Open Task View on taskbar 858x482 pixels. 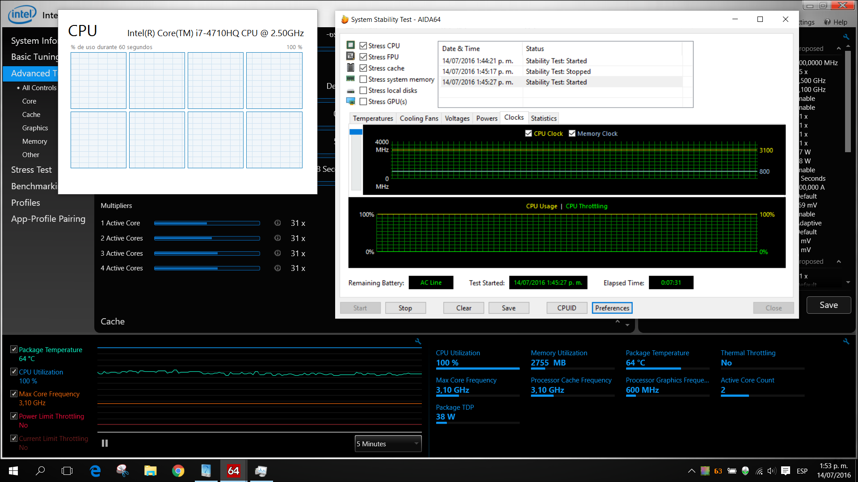[x=67, y=471]
